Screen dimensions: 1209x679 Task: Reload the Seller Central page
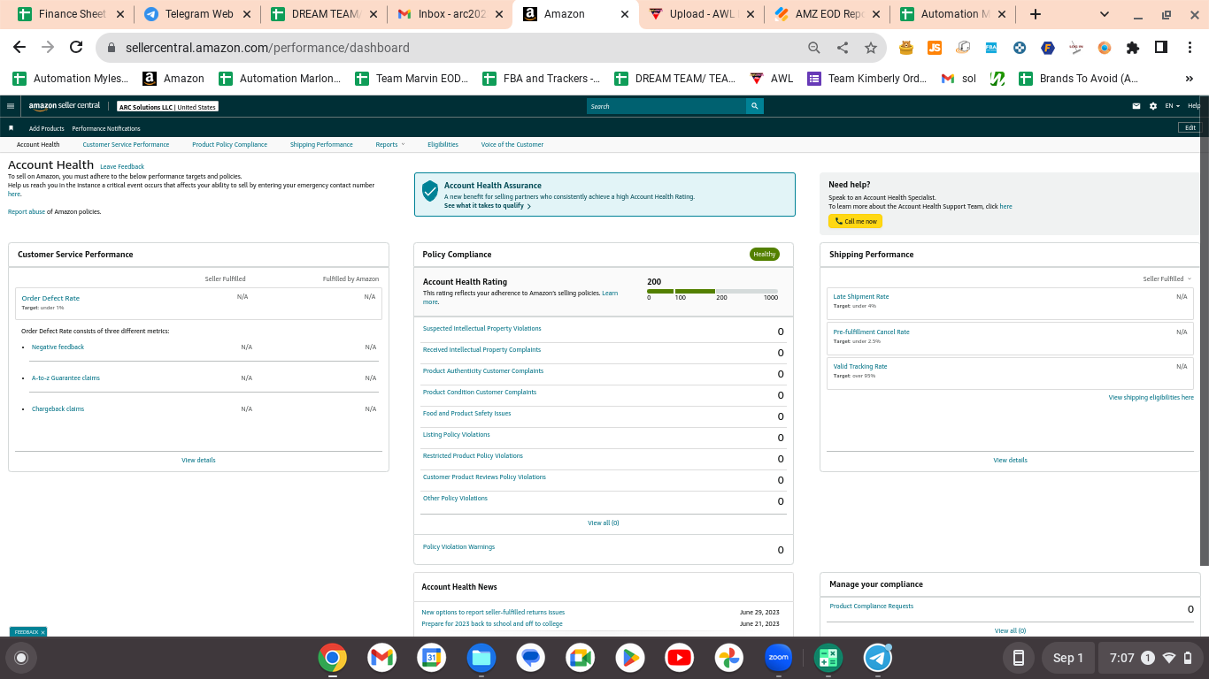click(x=76, y=48)
